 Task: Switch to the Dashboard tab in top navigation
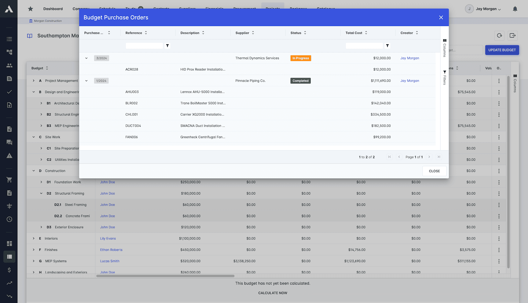(53, 9)
